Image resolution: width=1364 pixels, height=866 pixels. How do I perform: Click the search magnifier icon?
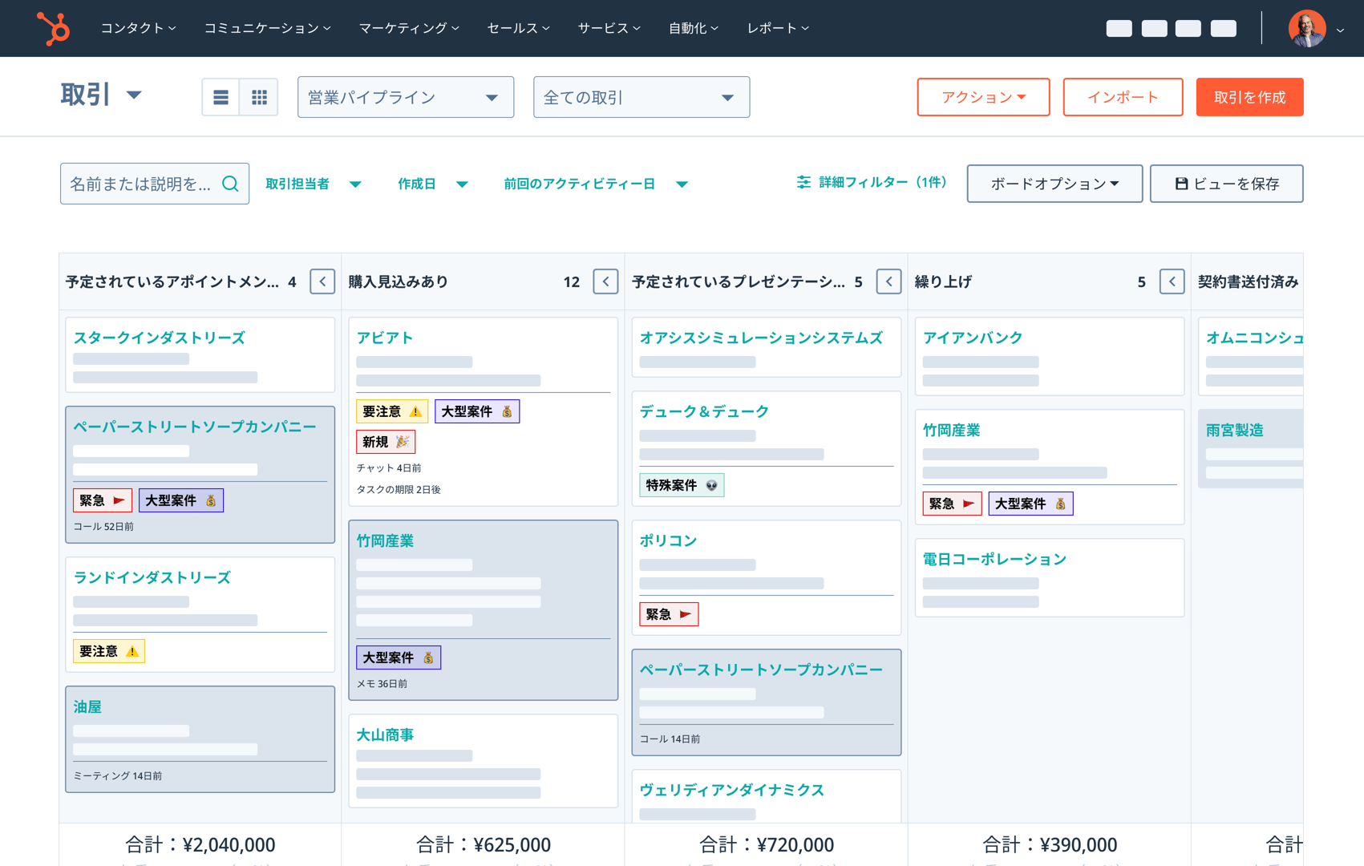(231, 183)
